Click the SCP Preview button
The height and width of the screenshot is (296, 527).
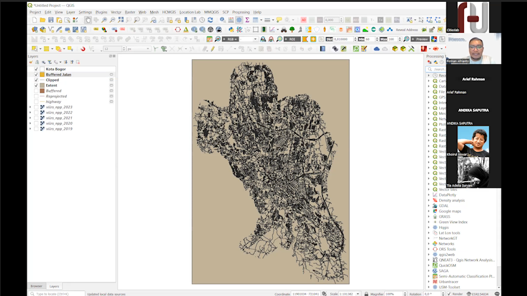point(421,39)
